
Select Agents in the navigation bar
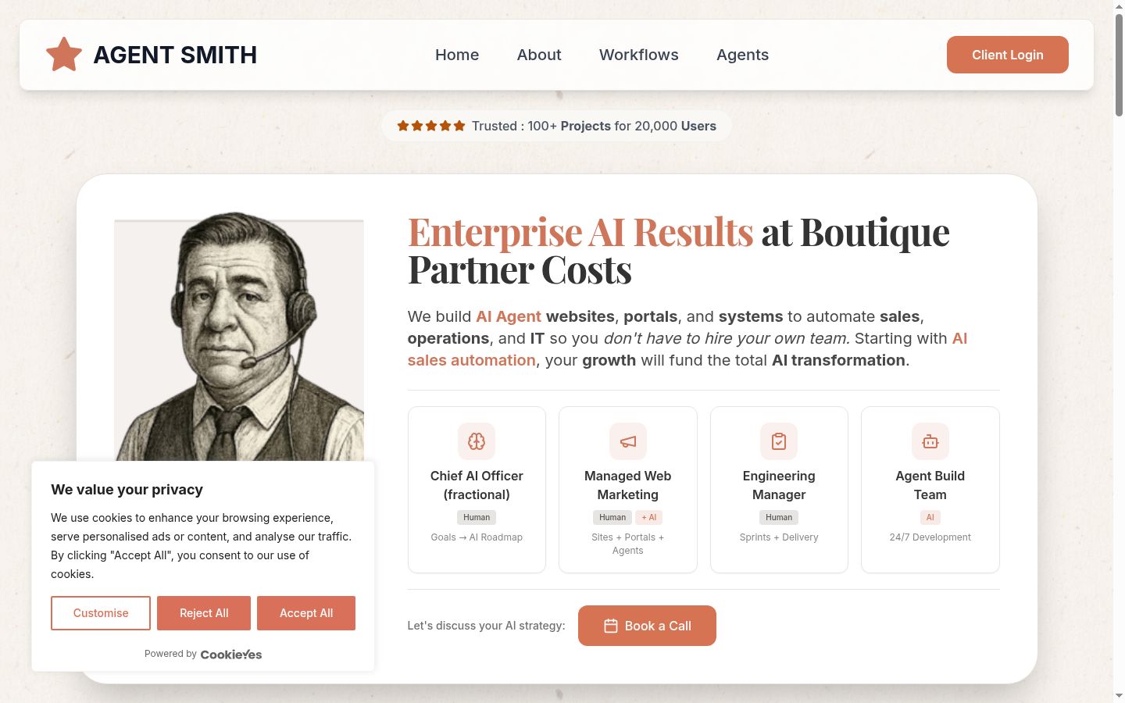743,55
